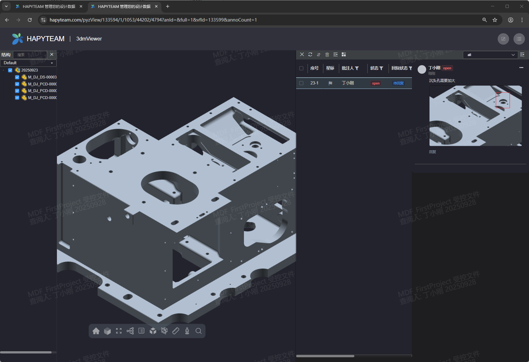
Task: Activate the wireframe cube display icon
Action: (x=164, y=331)
